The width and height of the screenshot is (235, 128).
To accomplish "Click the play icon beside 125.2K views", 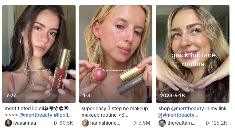I will tap(208, 123).
